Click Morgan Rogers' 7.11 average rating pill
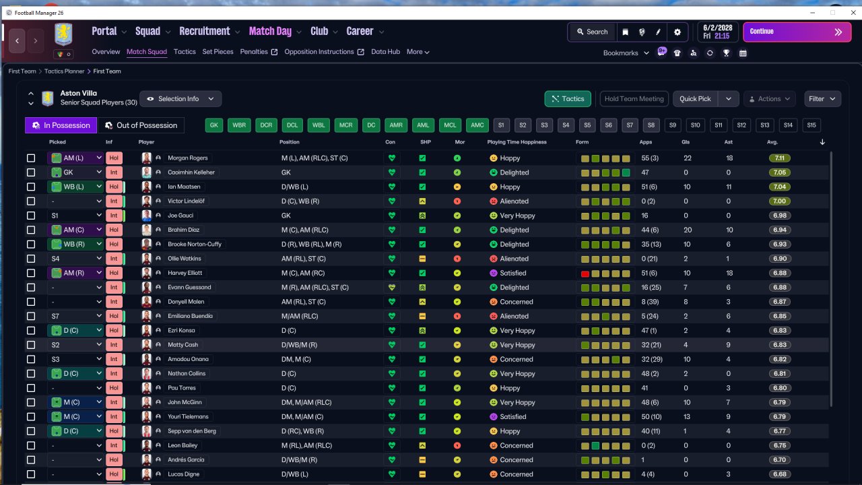Screen dimensions: 862x485 pos(780,158)
